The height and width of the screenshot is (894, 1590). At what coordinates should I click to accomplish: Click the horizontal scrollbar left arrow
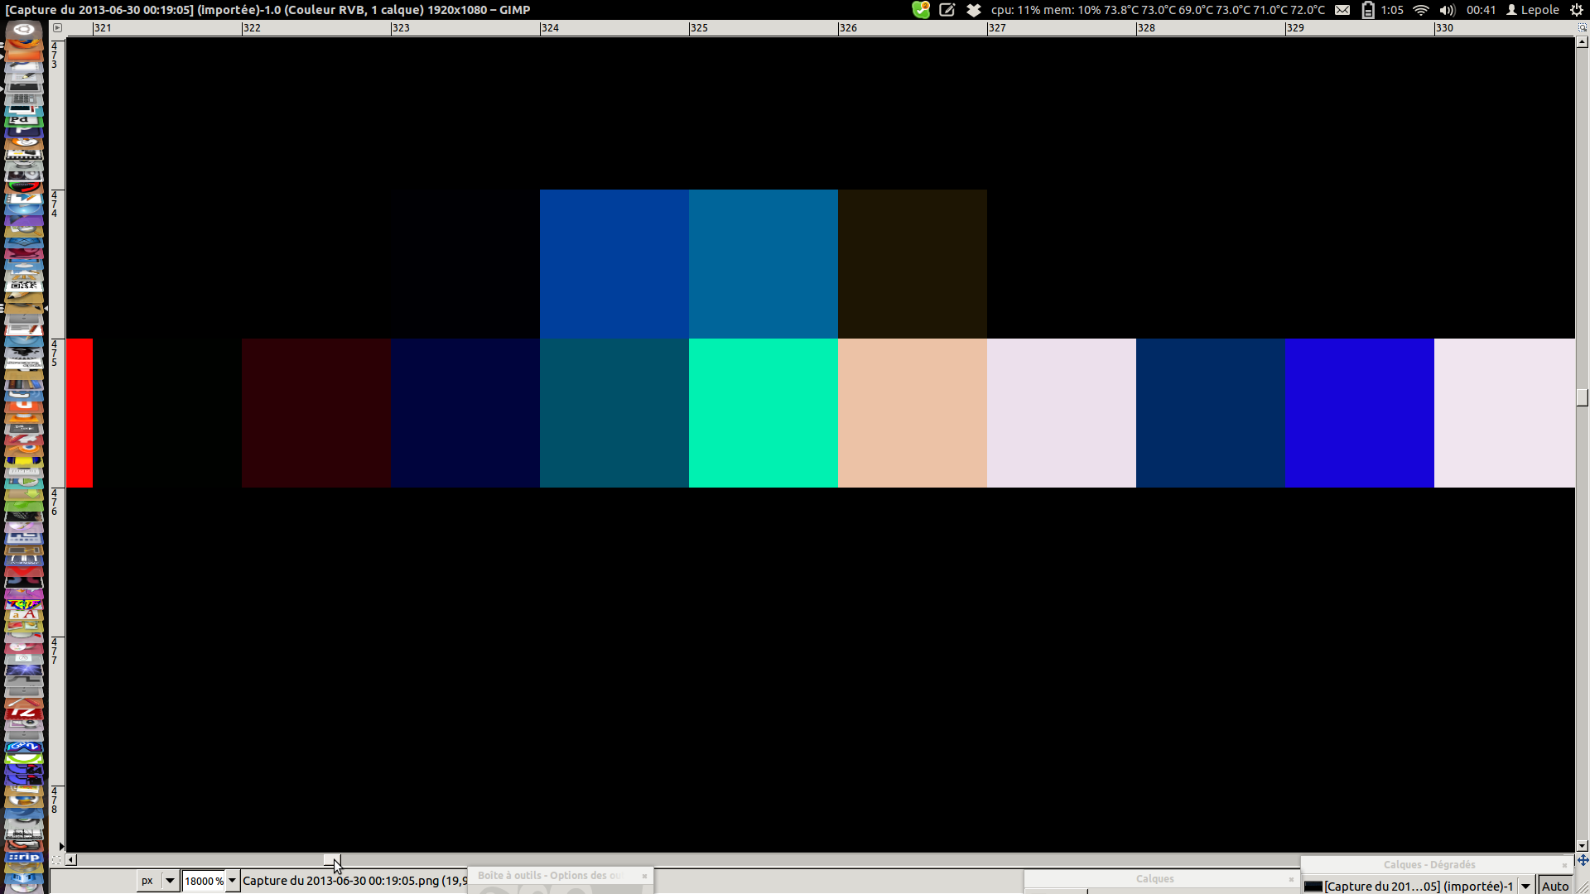pos(71,860)
